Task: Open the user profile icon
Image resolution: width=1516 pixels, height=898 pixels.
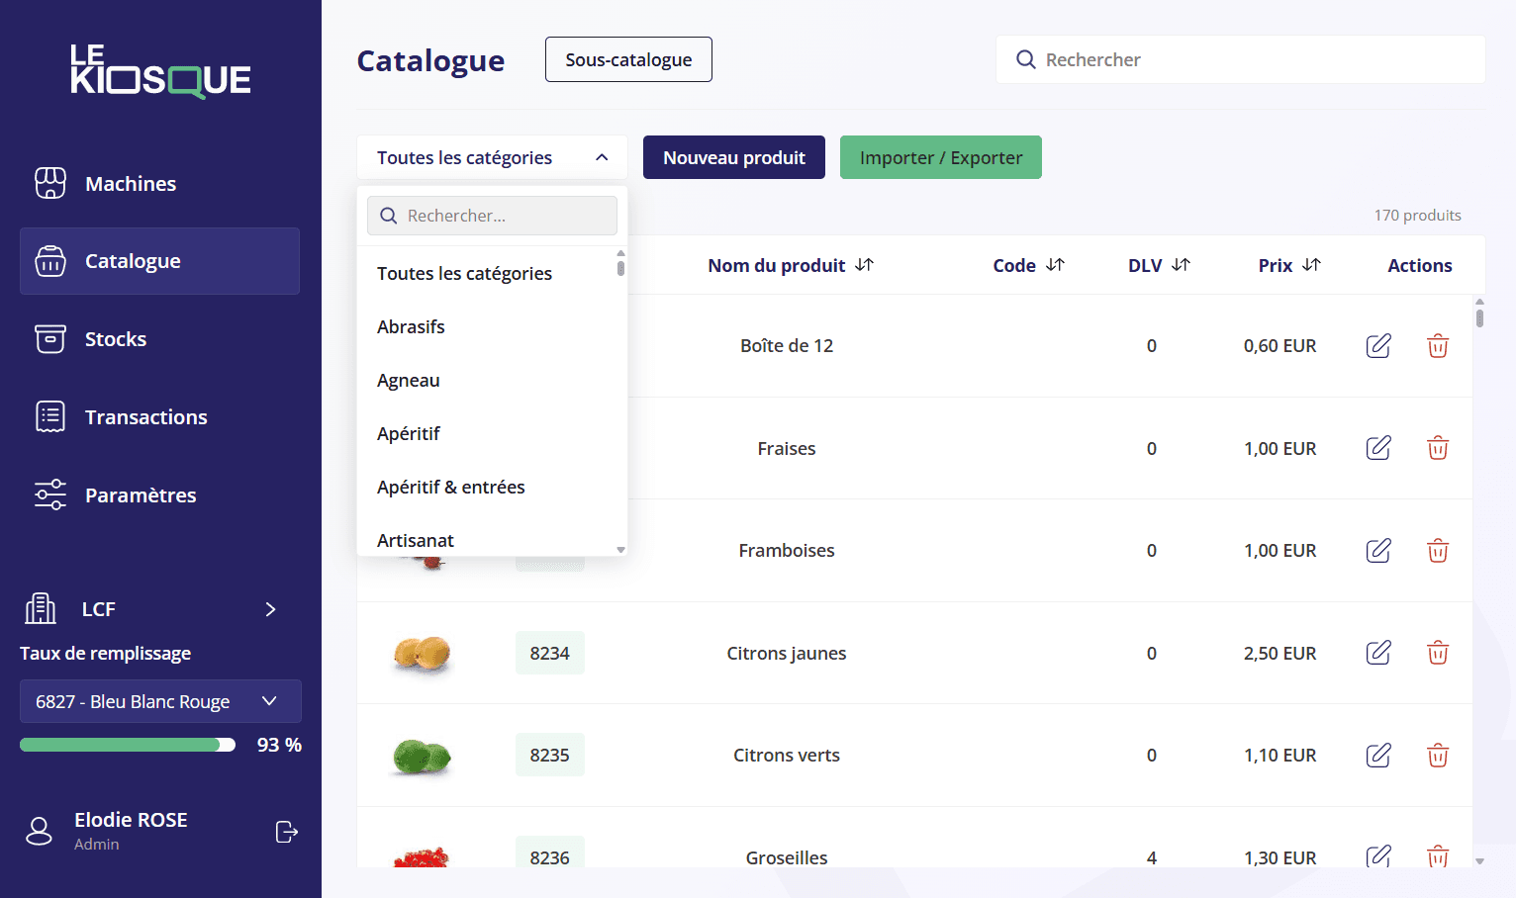Action: 40,831
